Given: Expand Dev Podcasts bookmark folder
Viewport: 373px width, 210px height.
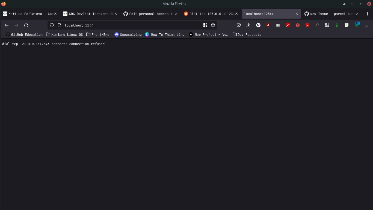Looking at the screenshot, I should (x=247, y=34).
